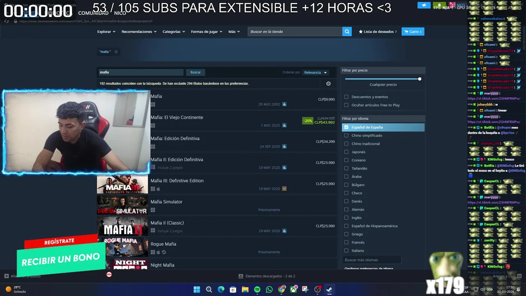Open the Night Mafia result

[217, 265]
